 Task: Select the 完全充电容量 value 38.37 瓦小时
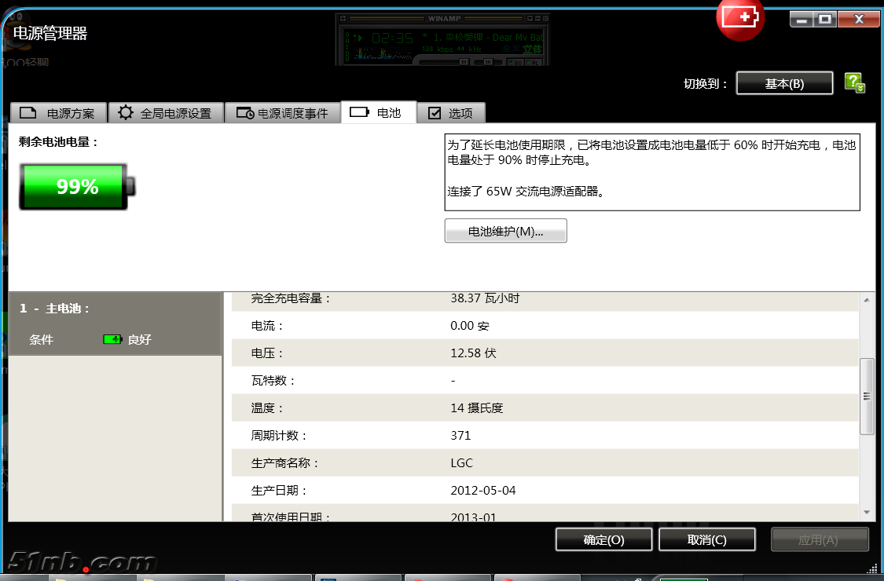pyautogui.click(x=485, y=298)
